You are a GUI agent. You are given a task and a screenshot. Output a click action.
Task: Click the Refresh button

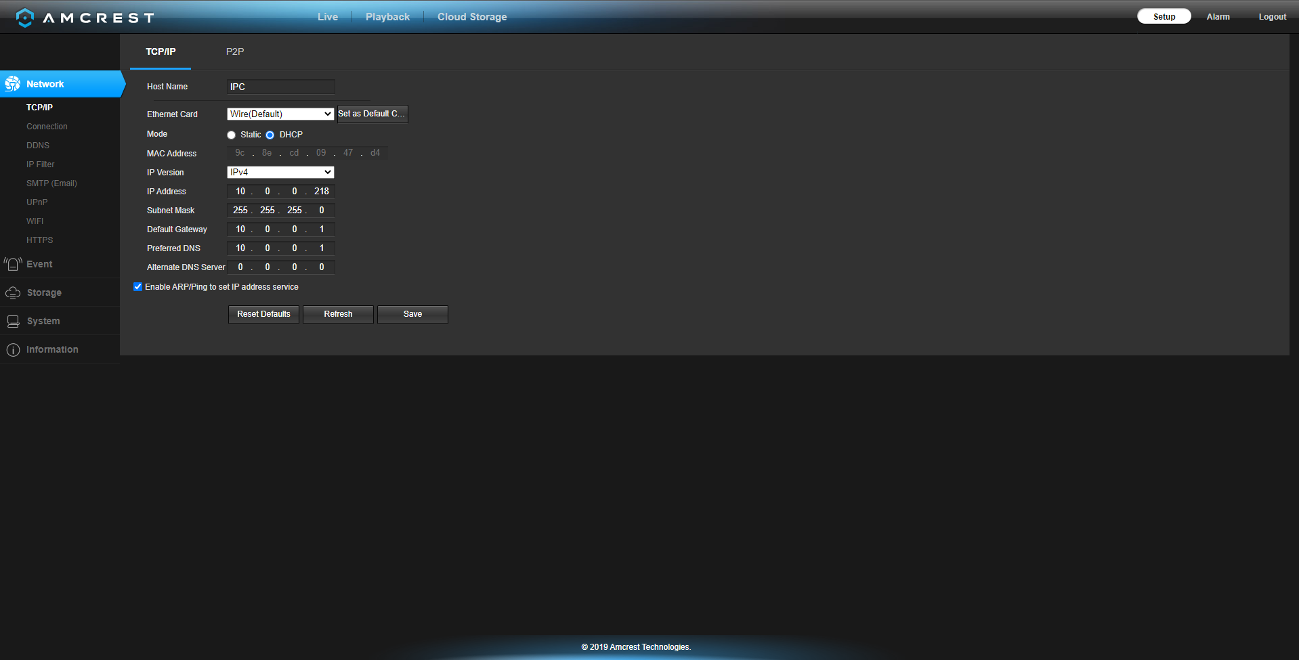pos(338,314)
